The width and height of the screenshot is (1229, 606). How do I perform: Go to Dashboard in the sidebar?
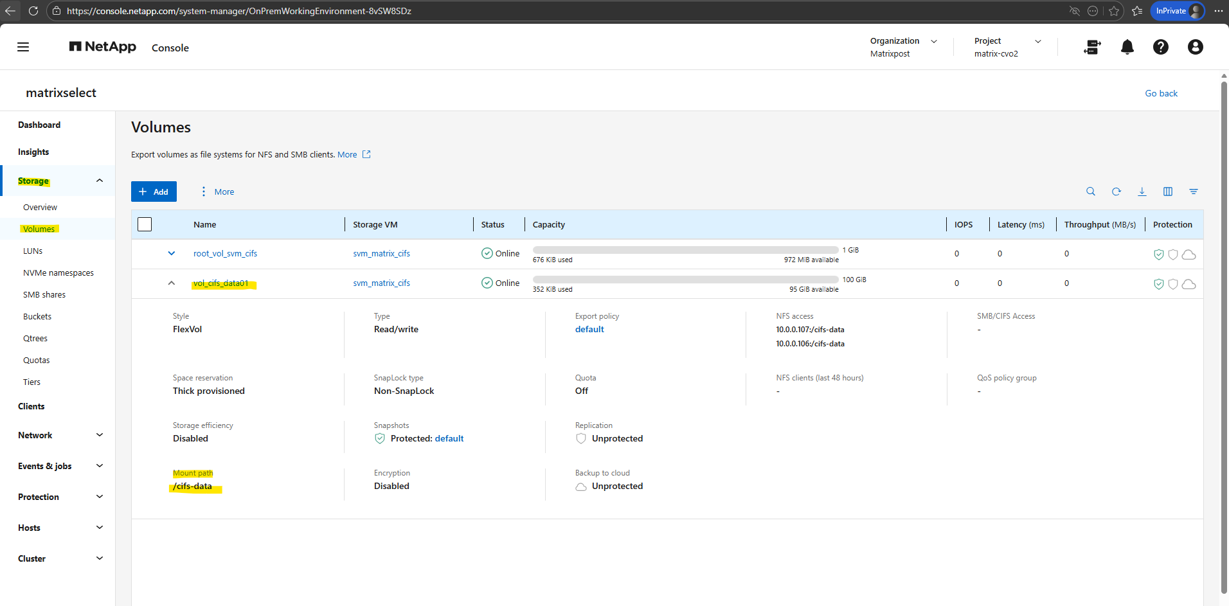[x=39, y=125]
